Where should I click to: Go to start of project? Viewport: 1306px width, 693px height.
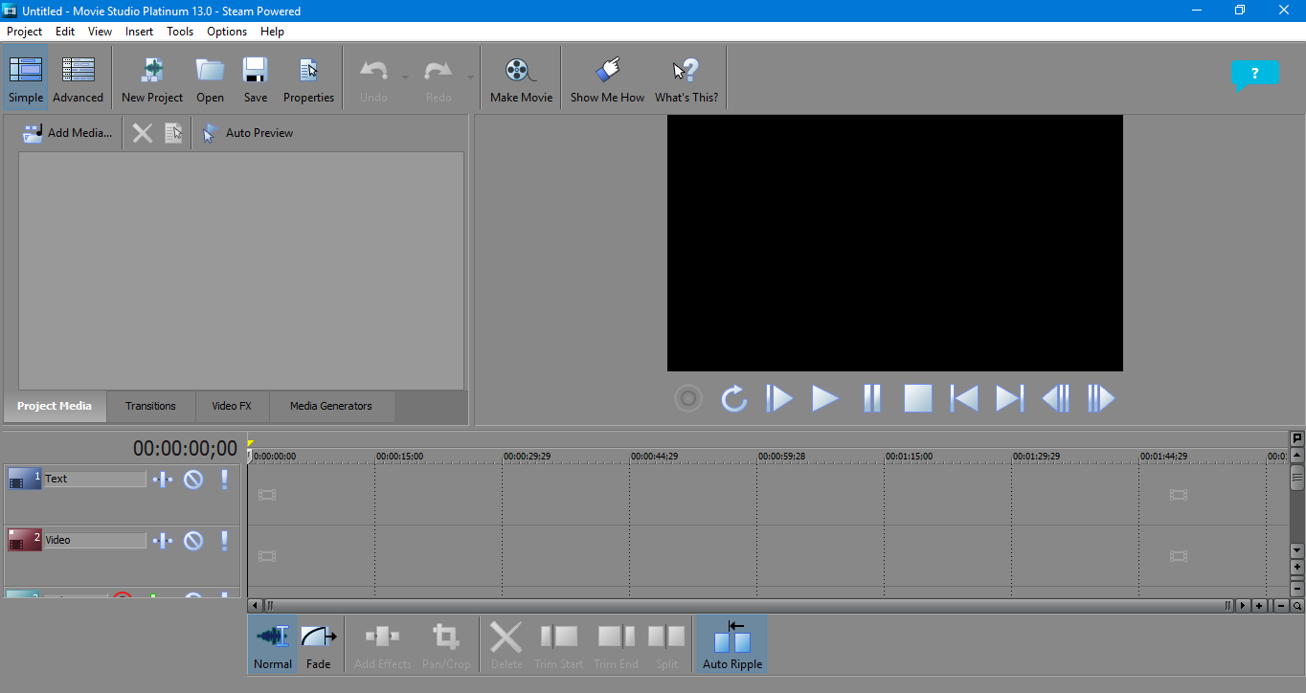(x=963, y=398)
